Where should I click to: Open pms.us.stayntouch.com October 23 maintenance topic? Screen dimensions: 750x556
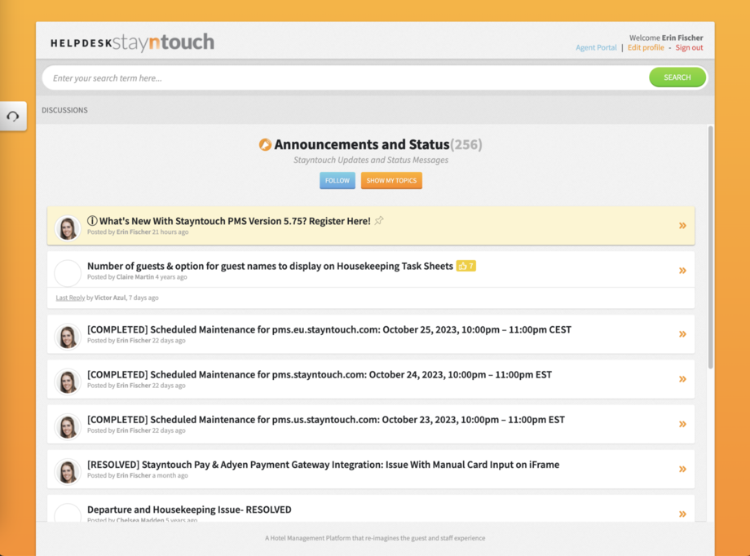326,420
